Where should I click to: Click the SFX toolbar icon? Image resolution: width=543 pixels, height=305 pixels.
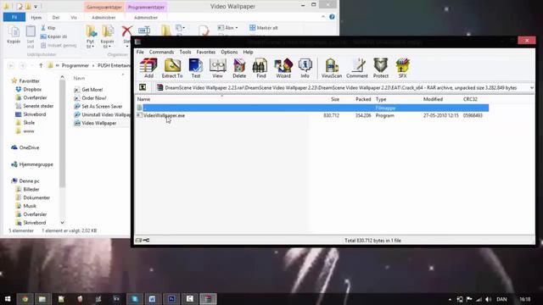pyautogui.click(x=402, y=68)
